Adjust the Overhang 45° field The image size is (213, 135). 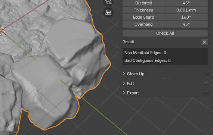[x=186, y=24]
